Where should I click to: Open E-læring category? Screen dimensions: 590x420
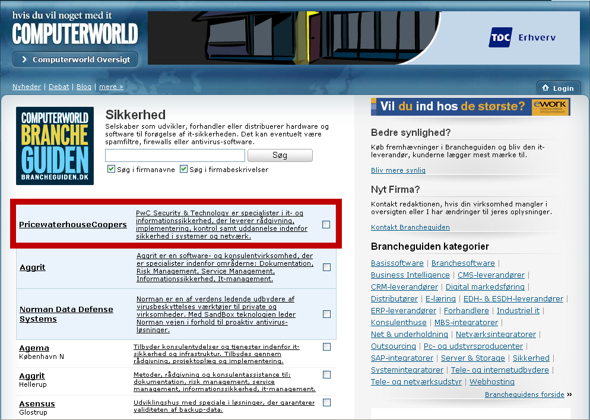click(x=440, y=299)
